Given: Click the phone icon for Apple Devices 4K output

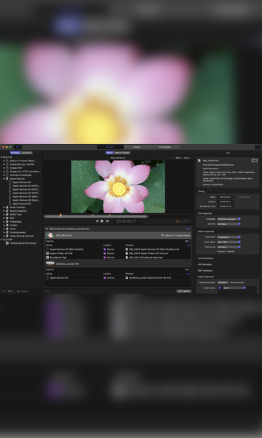Looking at the screenshot, I should [x=47, y=277].
